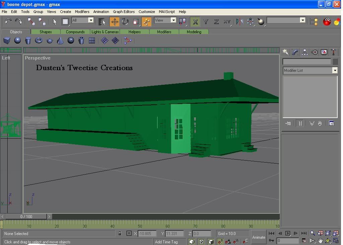Restrict movement to the XY plane

click(x=227, y=22)
